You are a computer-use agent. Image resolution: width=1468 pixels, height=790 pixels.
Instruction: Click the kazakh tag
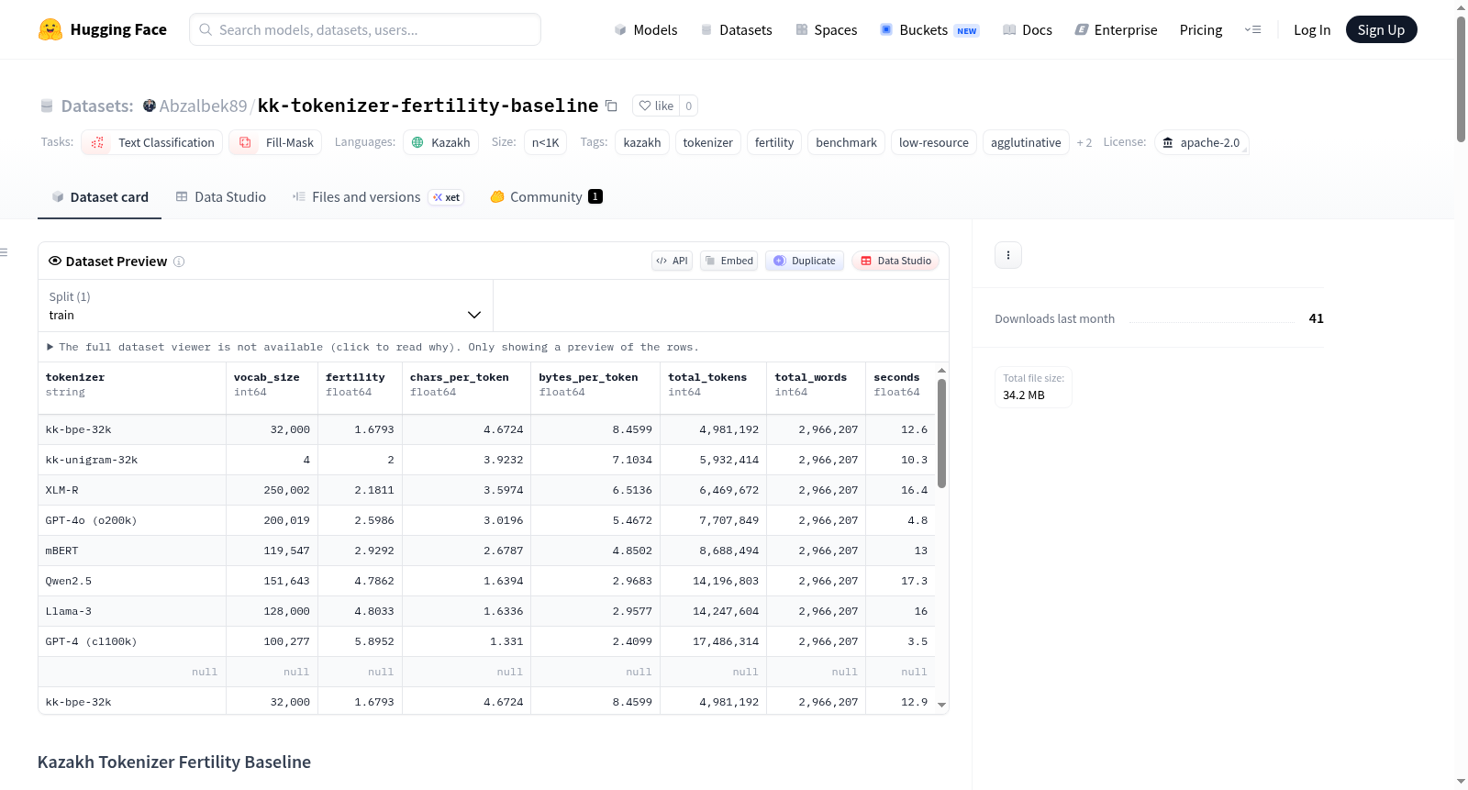coord(642,142)
